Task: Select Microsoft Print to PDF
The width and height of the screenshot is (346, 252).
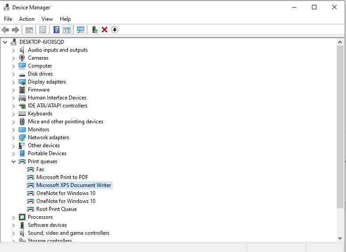Action: coord(62,177)
